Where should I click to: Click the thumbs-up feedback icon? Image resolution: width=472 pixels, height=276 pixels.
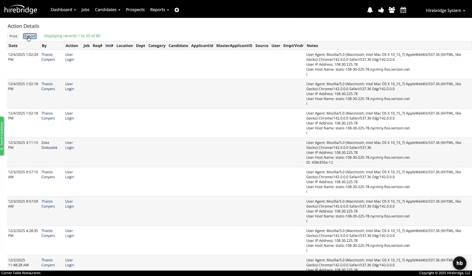click(x=381, y=10)
